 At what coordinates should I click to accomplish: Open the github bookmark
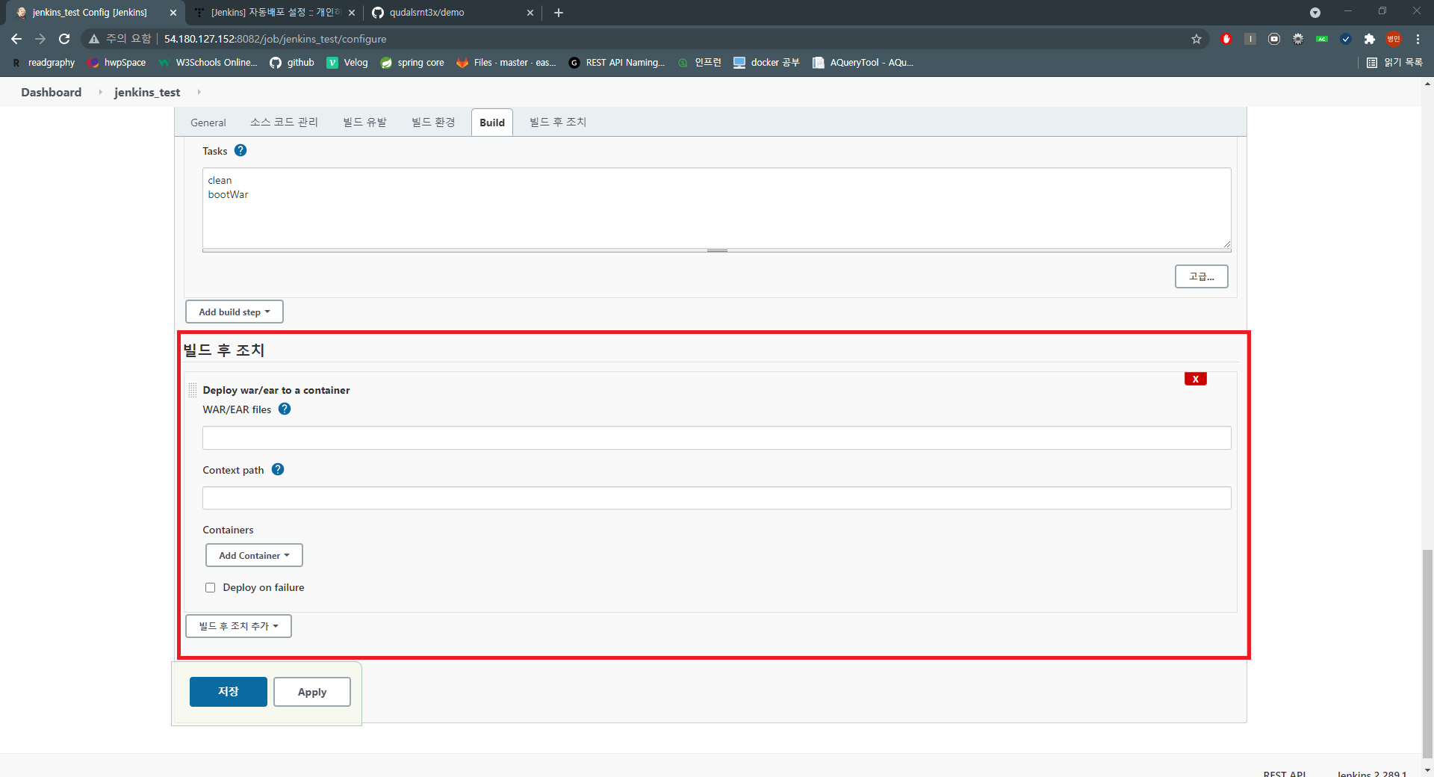pyautogui.click(x=291, y=63)
